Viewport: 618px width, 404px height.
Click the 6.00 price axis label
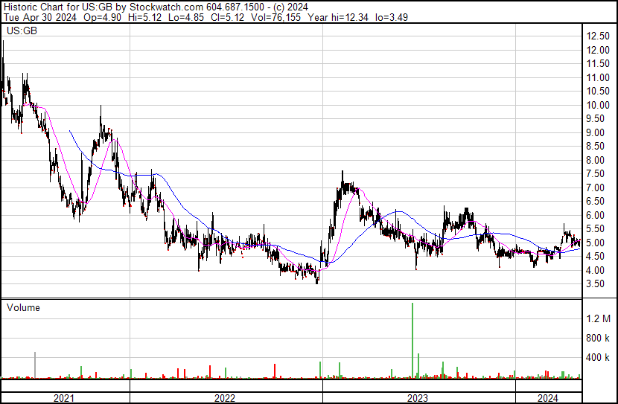595,215
